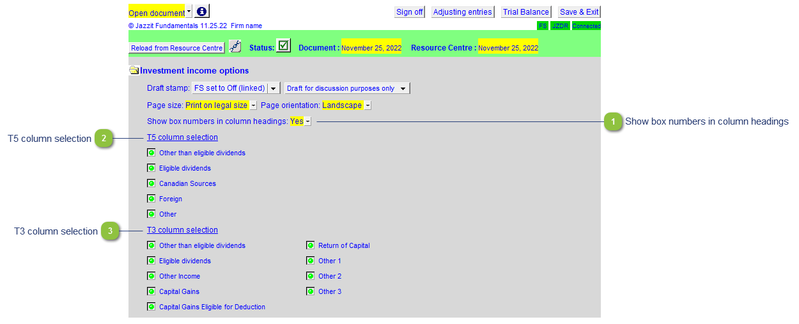Viewport: 799px width, 324px height.
Task: Toggle T5 Eligible dividends column
Action: coord(151,168)
